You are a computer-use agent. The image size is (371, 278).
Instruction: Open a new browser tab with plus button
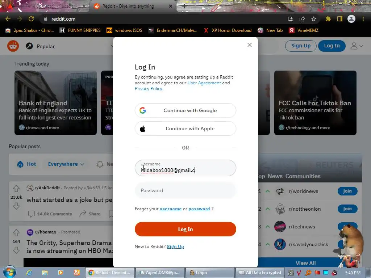(x=184, y=6)
